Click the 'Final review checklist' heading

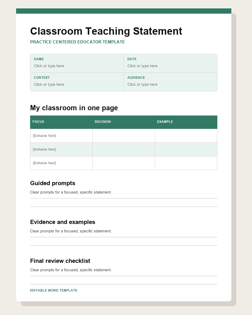60,261
